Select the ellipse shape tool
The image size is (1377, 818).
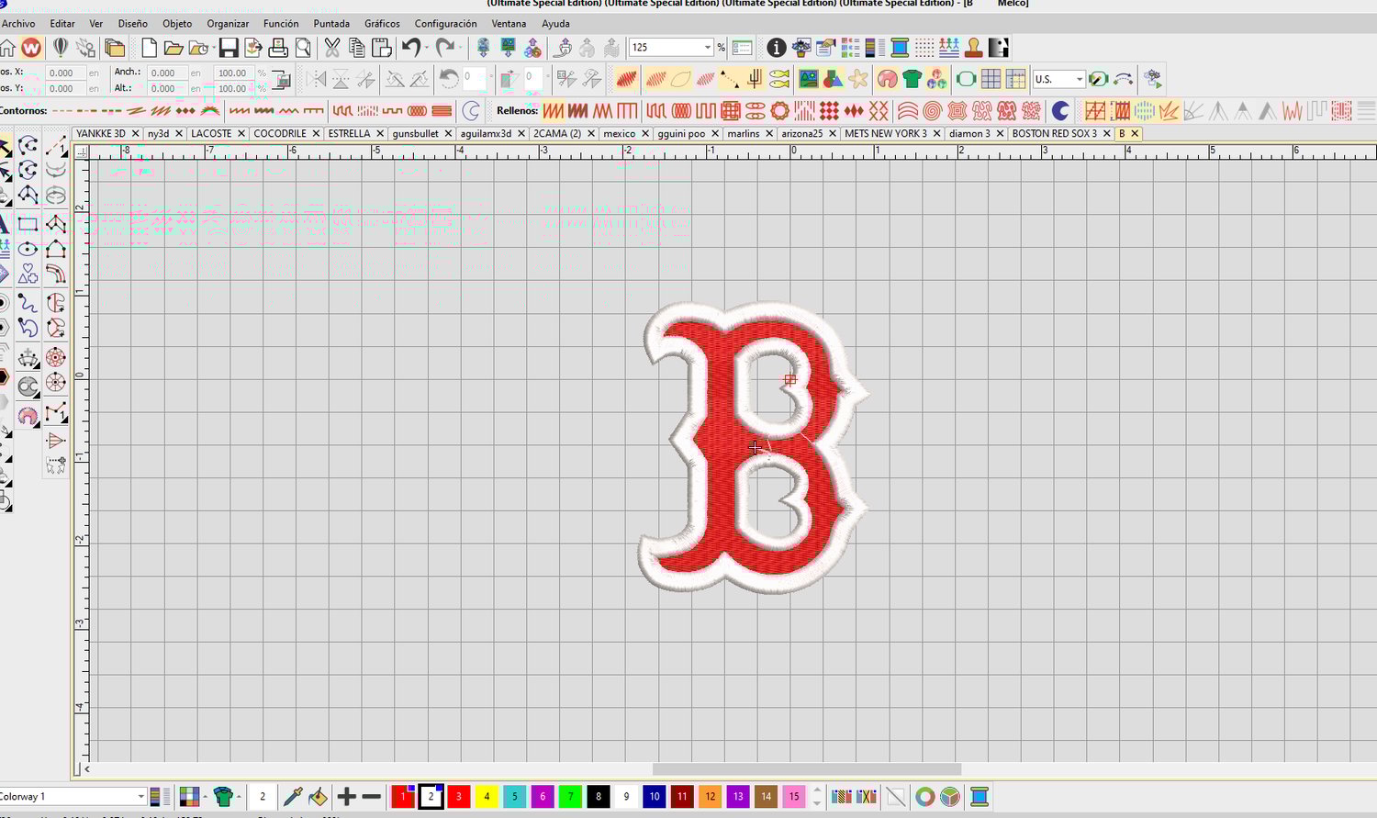[28, 249]
